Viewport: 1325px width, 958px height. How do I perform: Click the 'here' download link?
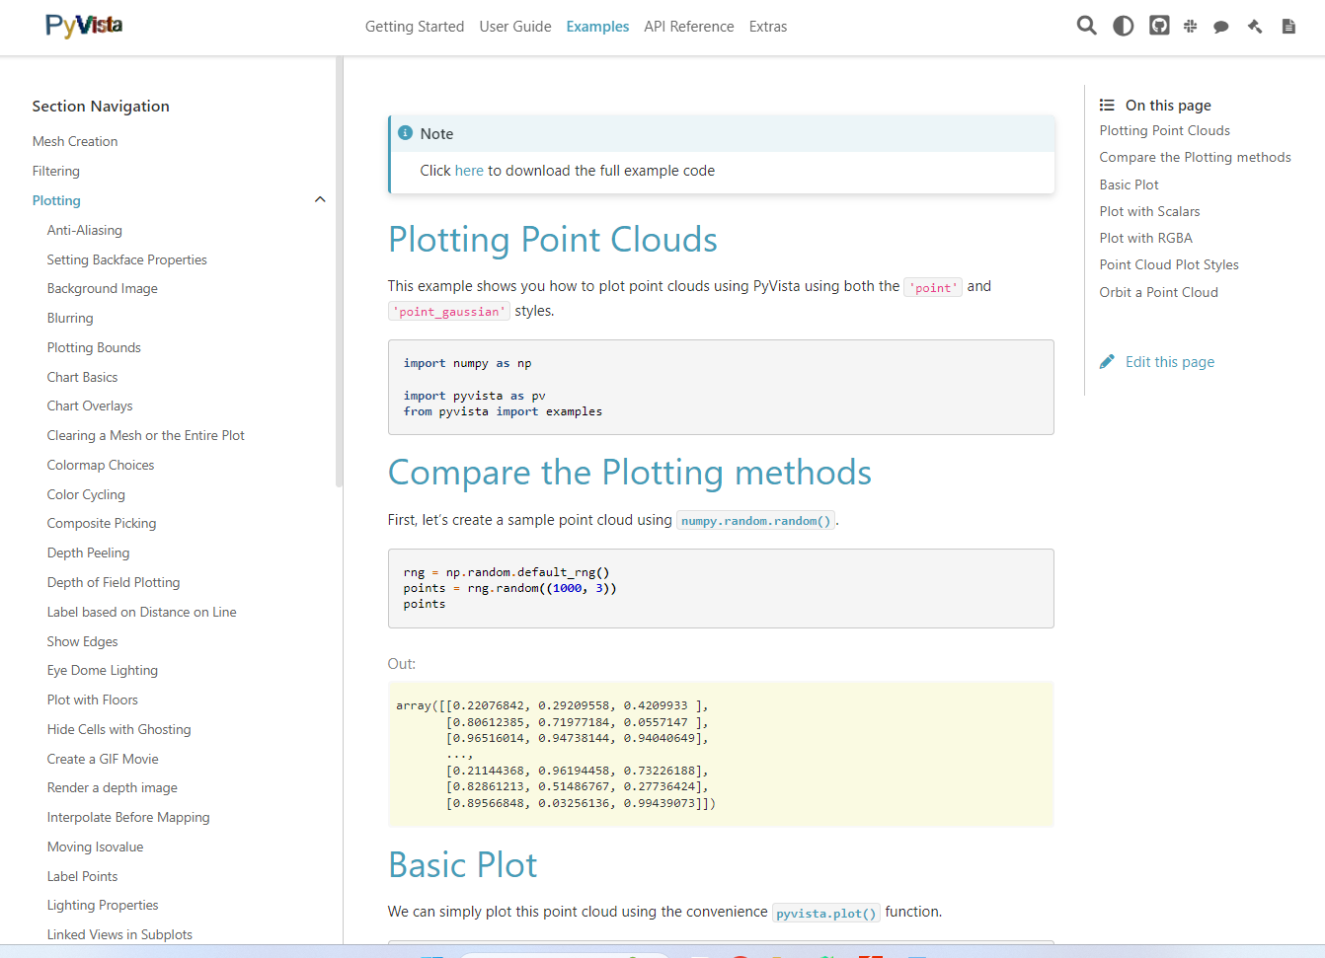469,171
